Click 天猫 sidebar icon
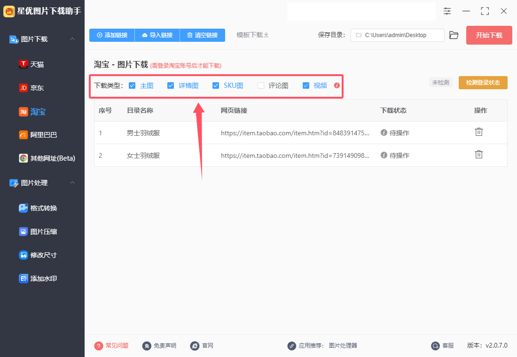The width and height of the screenshot is (517, 357). click(x=23, y=64)
